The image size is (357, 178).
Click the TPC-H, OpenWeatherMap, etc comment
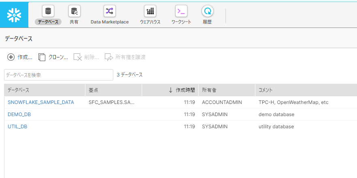coord(293,102)
